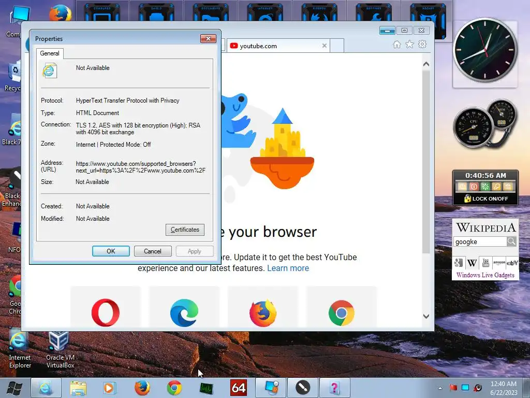Click the Wikipedia gadget search magnifier
Viewport: 530px width, 398px height.
coord(511,241)
